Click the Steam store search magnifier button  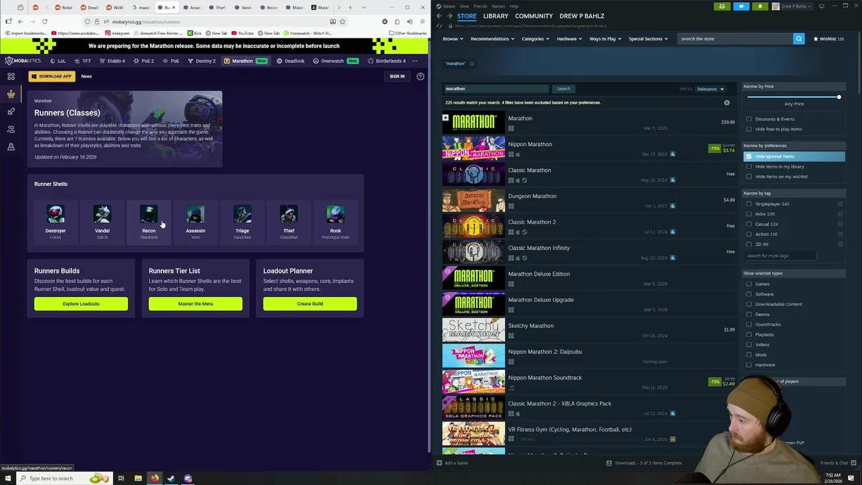point(799,38)
